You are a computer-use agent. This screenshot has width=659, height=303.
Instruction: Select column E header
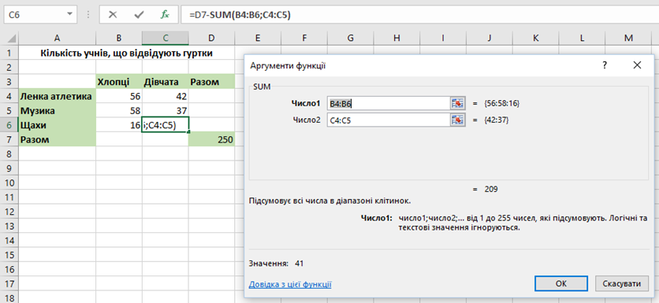click(258, 39)
